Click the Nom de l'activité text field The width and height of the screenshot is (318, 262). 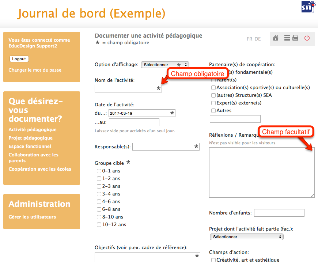coord(126,89)
